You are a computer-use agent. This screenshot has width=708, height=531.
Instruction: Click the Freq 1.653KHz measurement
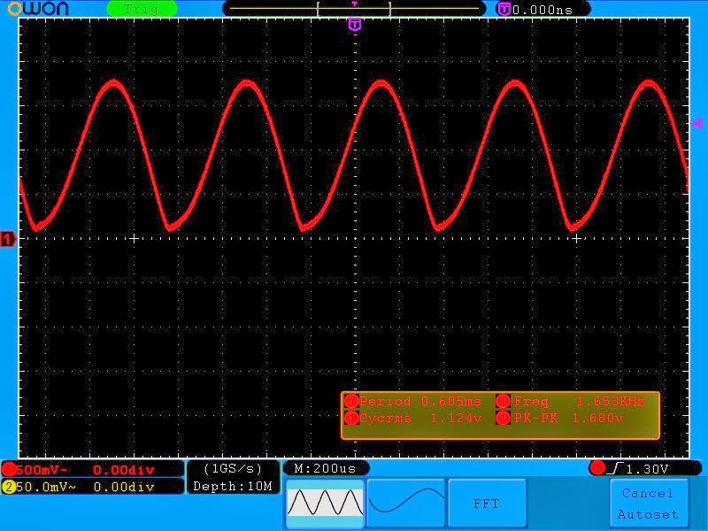click(x=578, y=402)
